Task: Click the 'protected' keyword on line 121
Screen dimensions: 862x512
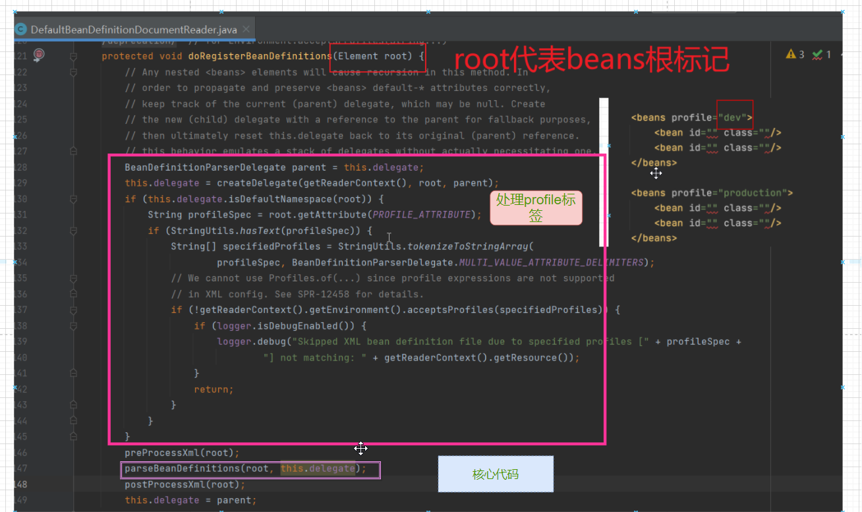Action: tap(127, 56)
